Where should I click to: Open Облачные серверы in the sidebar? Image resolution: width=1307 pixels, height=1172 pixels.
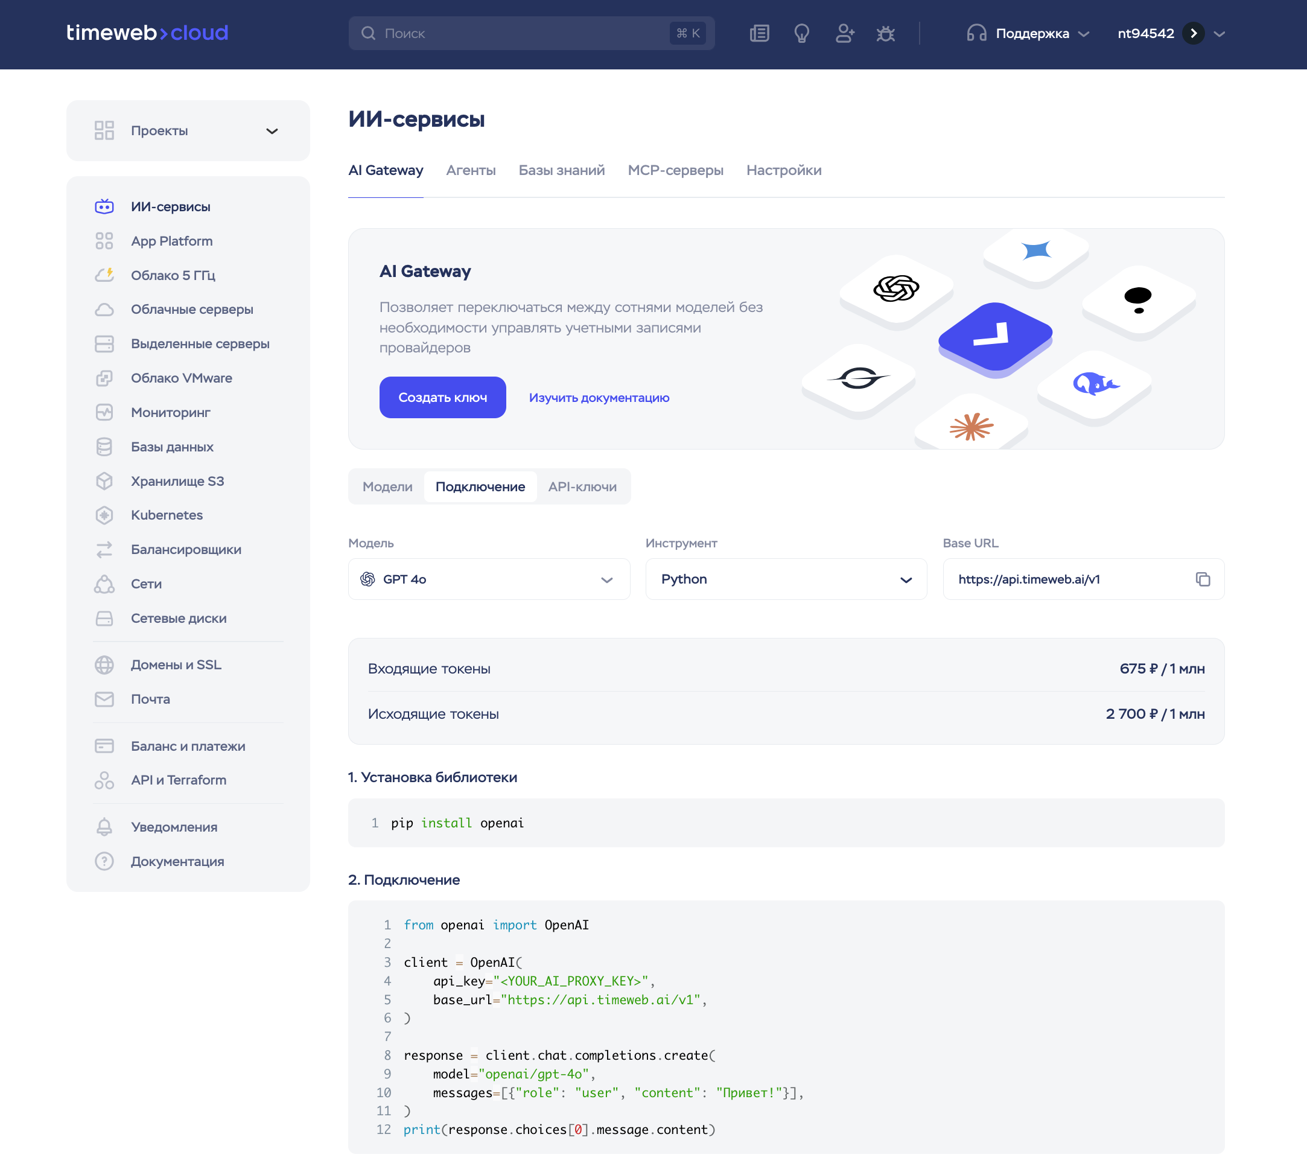[192, 310]
